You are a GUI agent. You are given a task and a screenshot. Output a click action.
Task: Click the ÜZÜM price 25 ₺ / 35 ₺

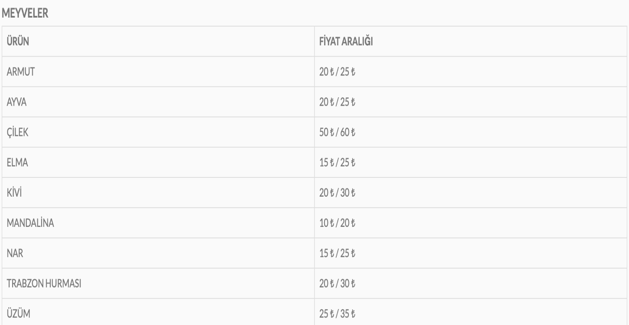(337, 314)
